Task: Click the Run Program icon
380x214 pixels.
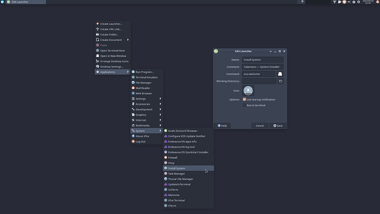Action: coord(133,72)
